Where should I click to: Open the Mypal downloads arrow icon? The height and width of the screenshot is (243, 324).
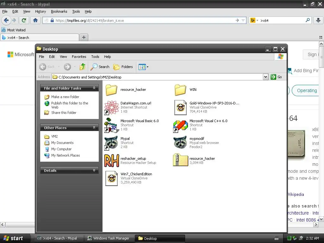point(318,20)
